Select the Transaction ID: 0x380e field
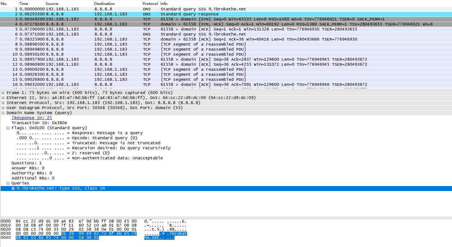 [x=39, y=123]
